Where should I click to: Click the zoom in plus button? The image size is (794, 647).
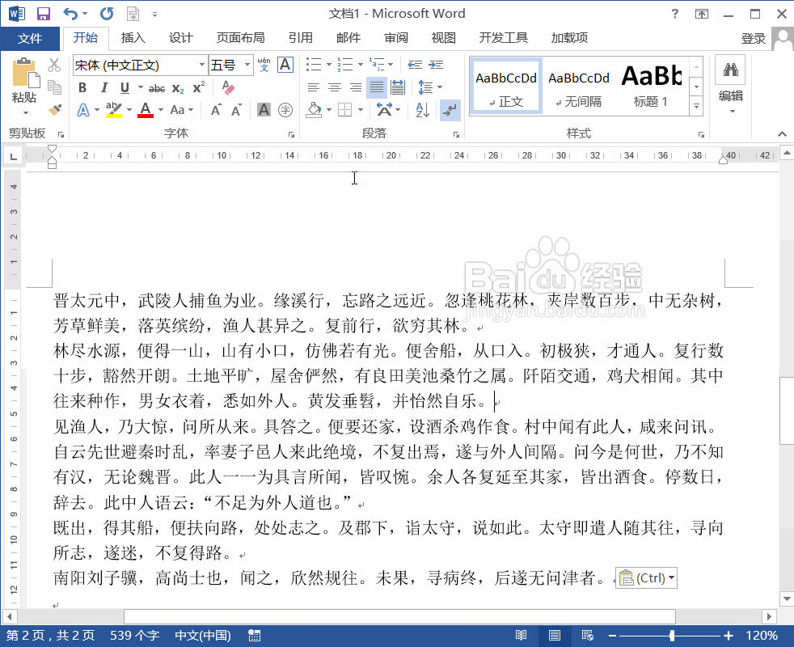pos(729,636)
